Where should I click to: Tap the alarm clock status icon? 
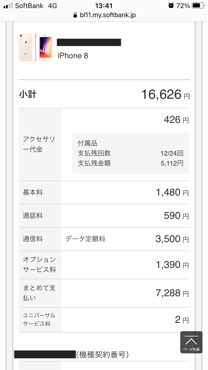click(x=171, y=6)
